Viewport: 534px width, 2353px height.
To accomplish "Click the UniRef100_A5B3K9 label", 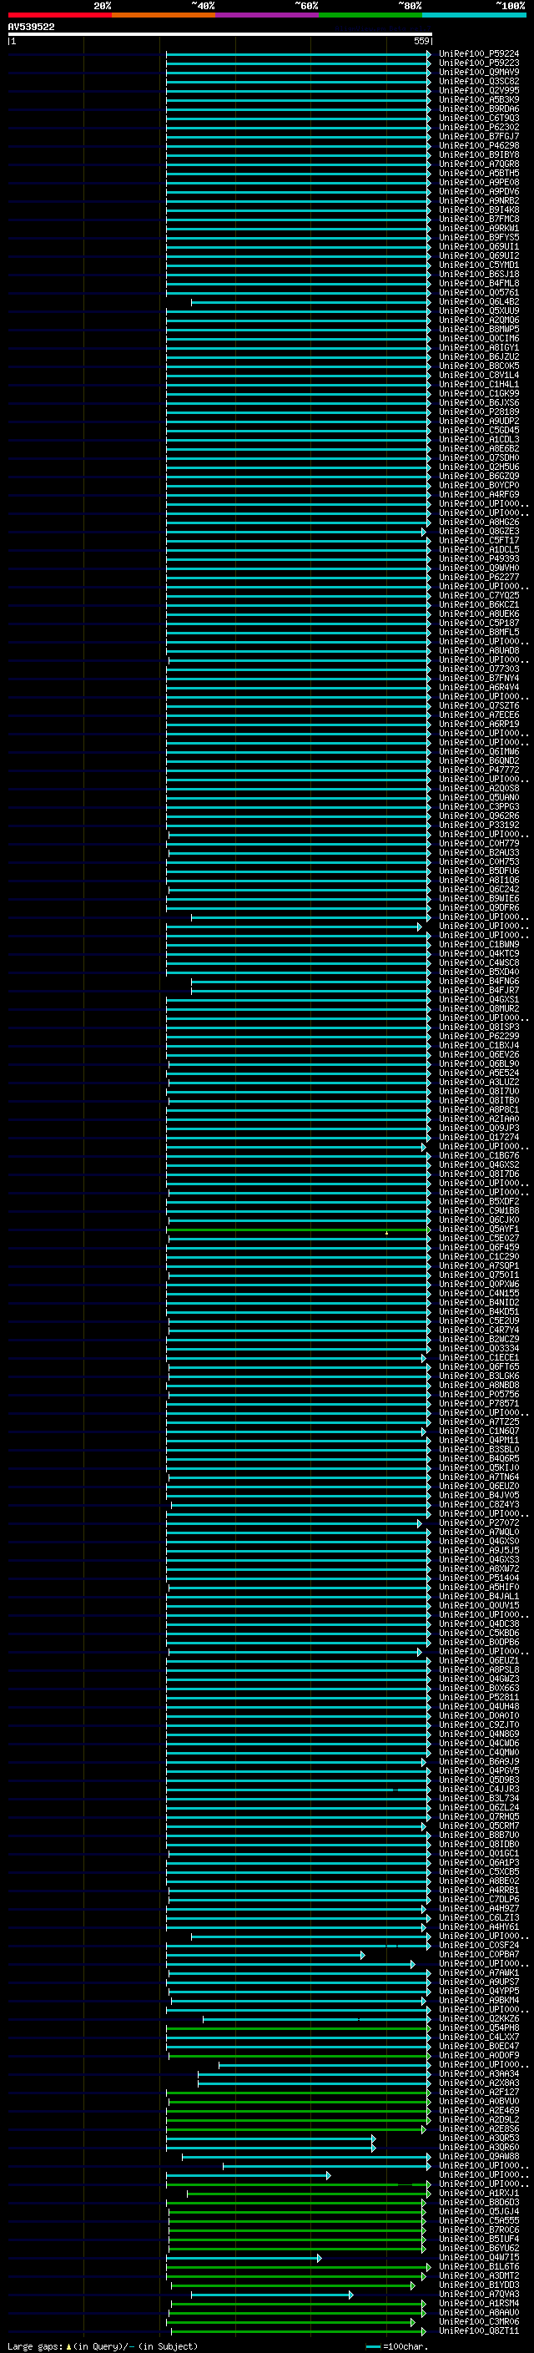I will (479, 99).
